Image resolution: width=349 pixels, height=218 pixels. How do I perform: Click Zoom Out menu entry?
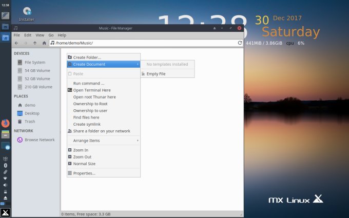(104, 157)
